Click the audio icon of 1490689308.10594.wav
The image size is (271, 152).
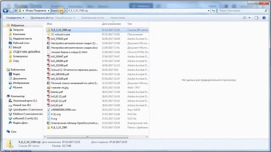[49, 110]
